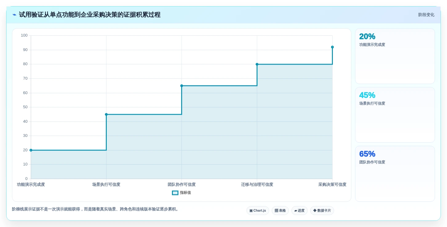Image resolution: width=447 pixels, height=227 pixels.
Task: Select the 数据卡片 tag chip
Action: click(x=322, y=211)
